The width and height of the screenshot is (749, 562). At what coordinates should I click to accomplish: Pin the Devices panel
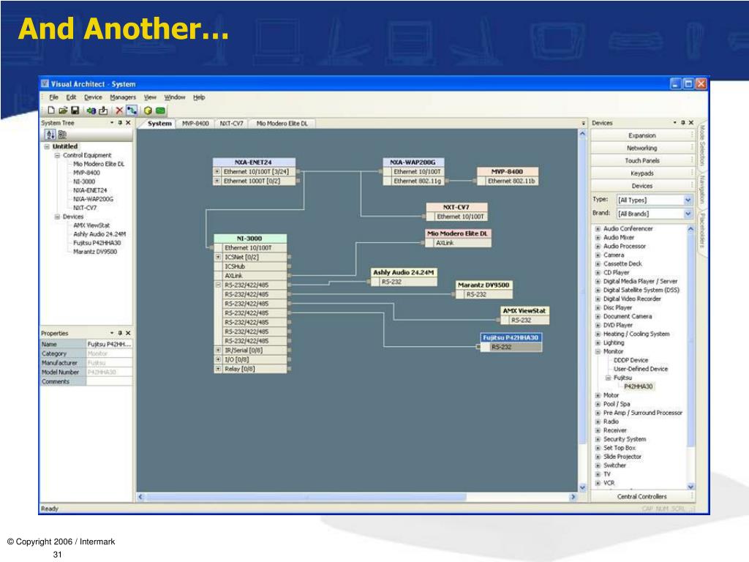click(683, 123)
